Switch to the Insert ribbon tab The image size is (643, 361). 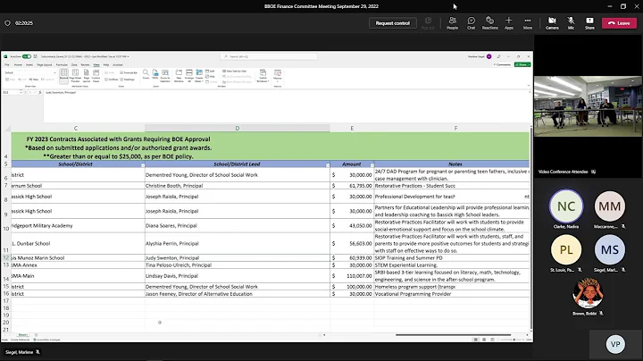29,65
